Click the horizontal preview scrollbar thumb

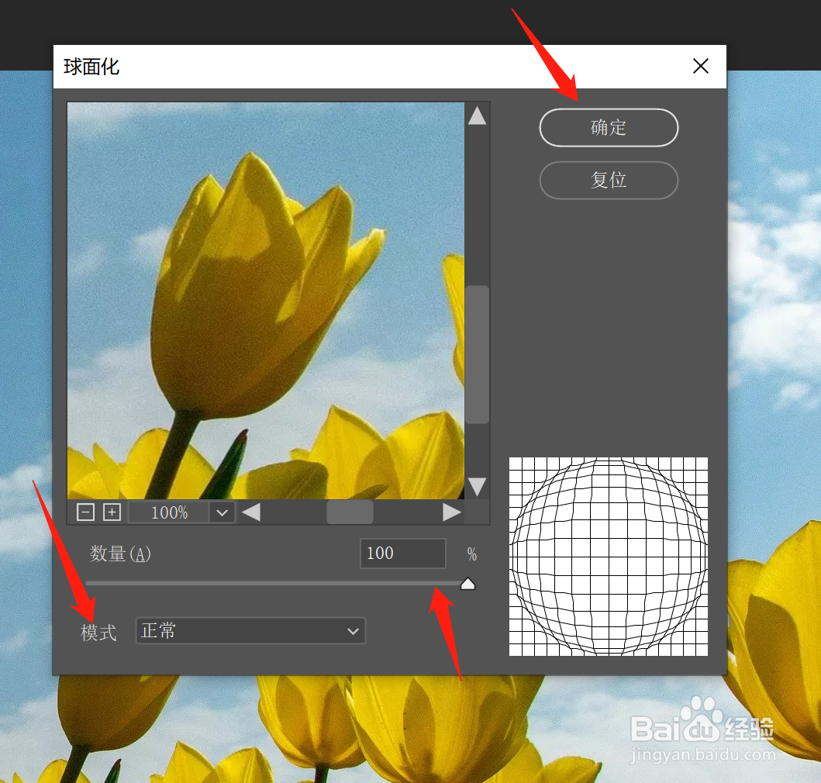click(350, 512)
